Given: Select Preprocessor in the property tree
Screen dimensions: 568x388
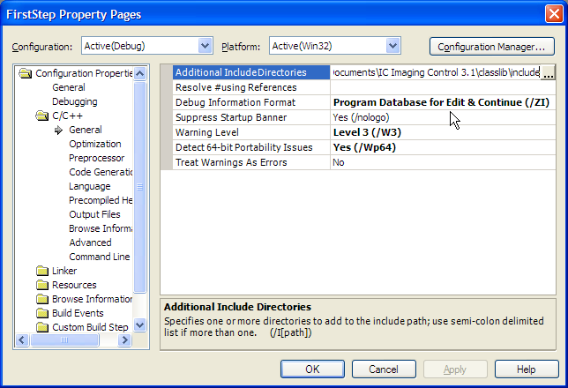Looking at the screenshot, I should (x=96, y=158).
